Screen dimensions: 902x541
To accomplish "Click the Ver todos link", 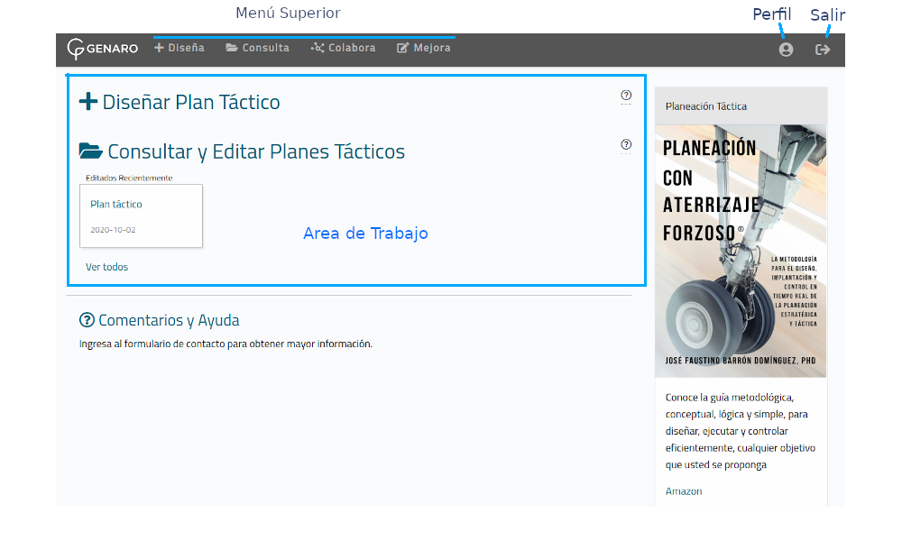I will pyautogui.click(x=106, y=267).
